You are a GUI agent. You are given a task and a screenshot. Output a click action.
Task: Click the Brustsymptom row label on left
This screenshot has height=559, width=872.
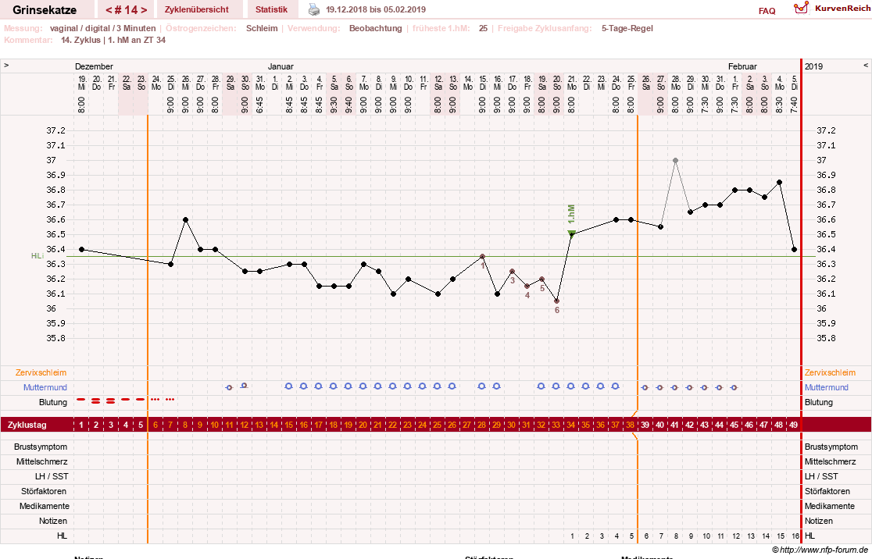pos(41,447)
